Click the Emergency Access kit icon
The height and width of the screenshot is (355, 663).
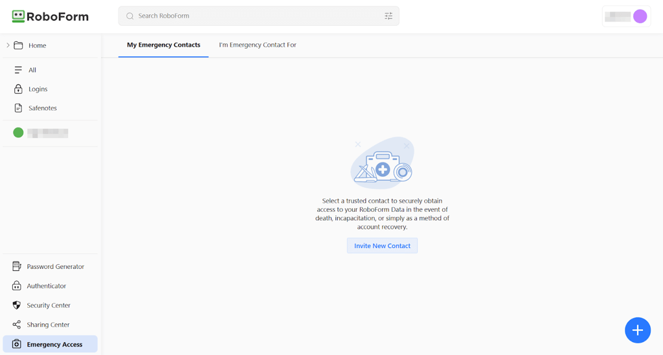point(16,344)
